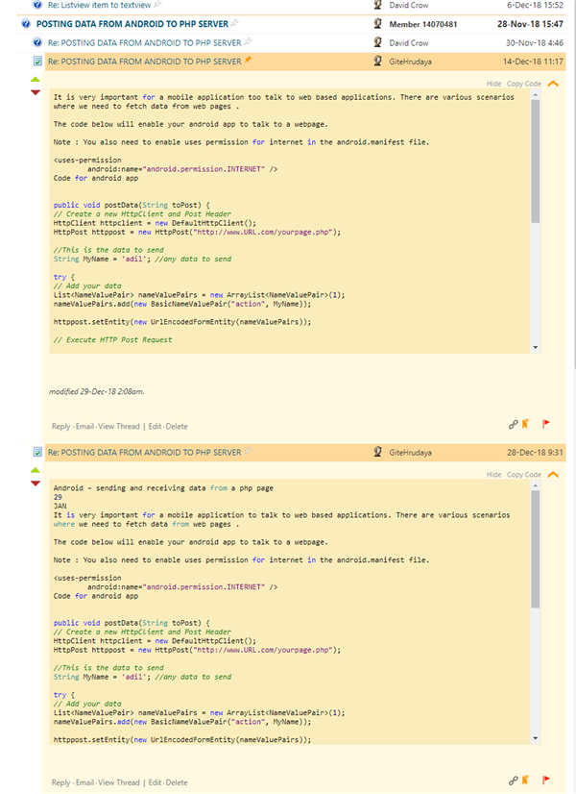View Thread link under 14-Dec-18 message
The height and width of the screenshot is (794, 576).
click(x=119, y=427)
